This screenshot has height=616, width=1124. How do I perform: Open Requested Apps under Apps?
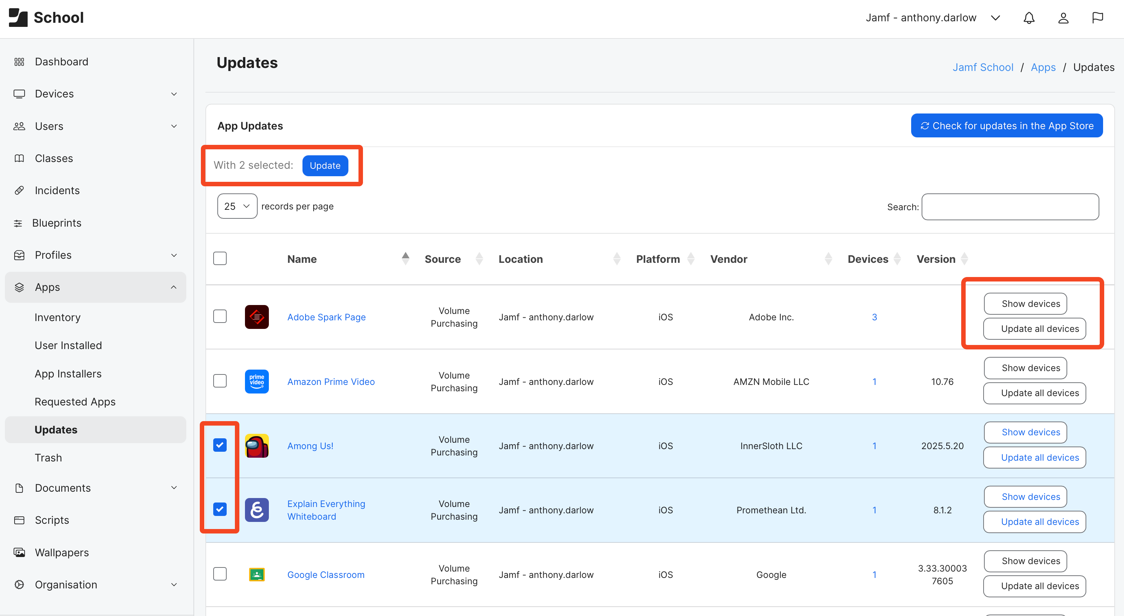[x=75, y=402]
